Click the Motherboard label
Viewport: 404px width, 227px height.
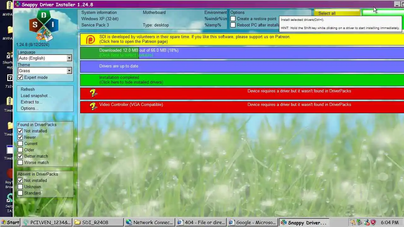154,12
